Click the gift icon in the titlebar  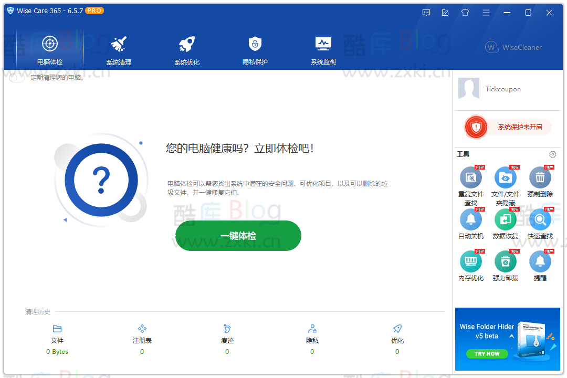(465, 12)
